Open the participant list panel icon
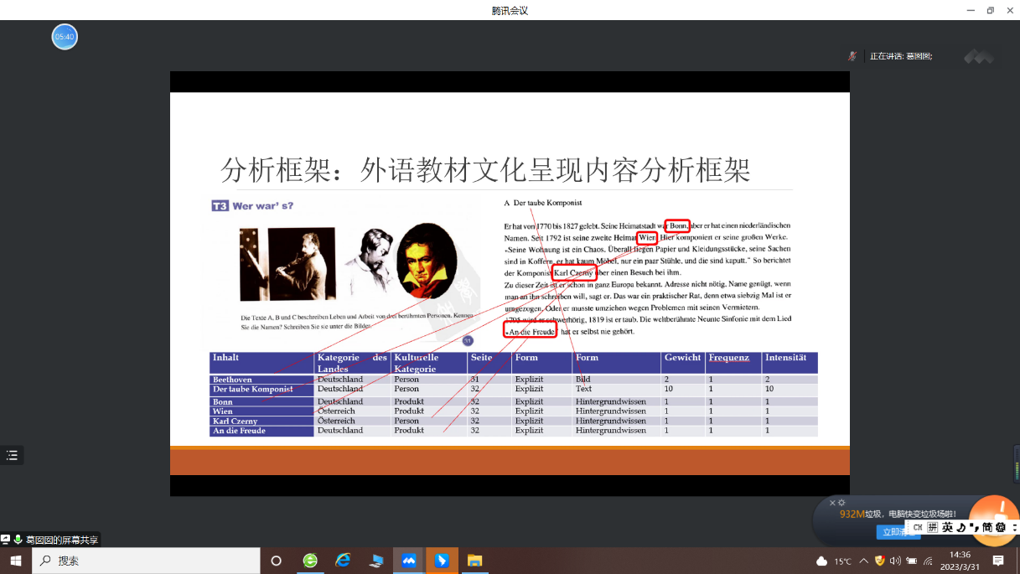Screen dimensions: 1020x574 [12, 455]
